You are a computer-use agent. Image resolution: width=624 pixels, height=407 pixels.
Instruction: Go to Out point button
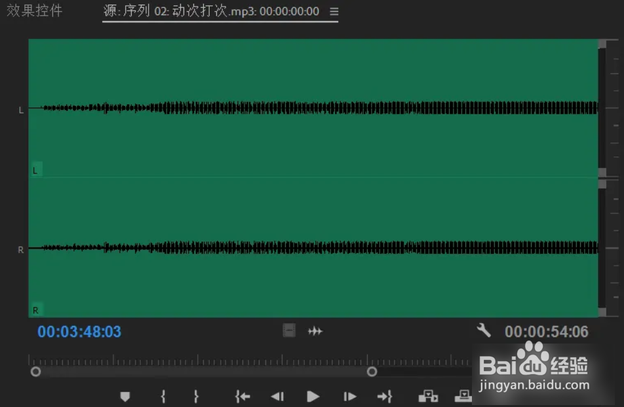385,397
